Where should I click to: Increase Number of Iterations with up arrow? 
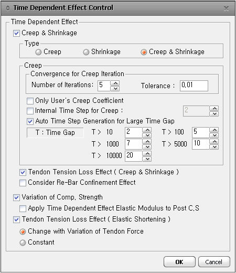point(115,83)
